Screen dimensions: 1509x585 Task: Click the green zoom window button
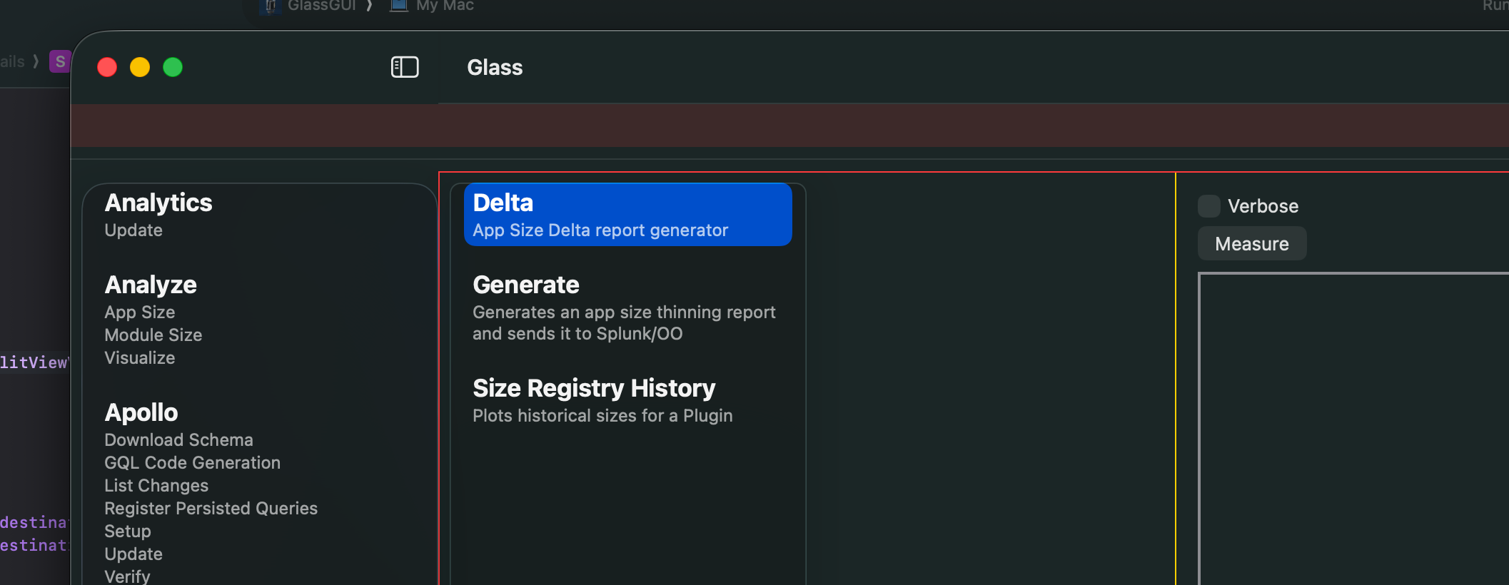pyautogui.click(x=173, y=67)
